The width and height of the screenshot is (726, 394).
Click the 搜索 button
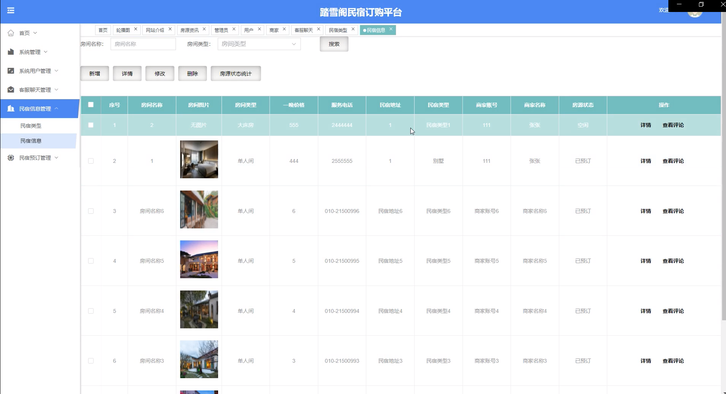[x=334, y=44]
